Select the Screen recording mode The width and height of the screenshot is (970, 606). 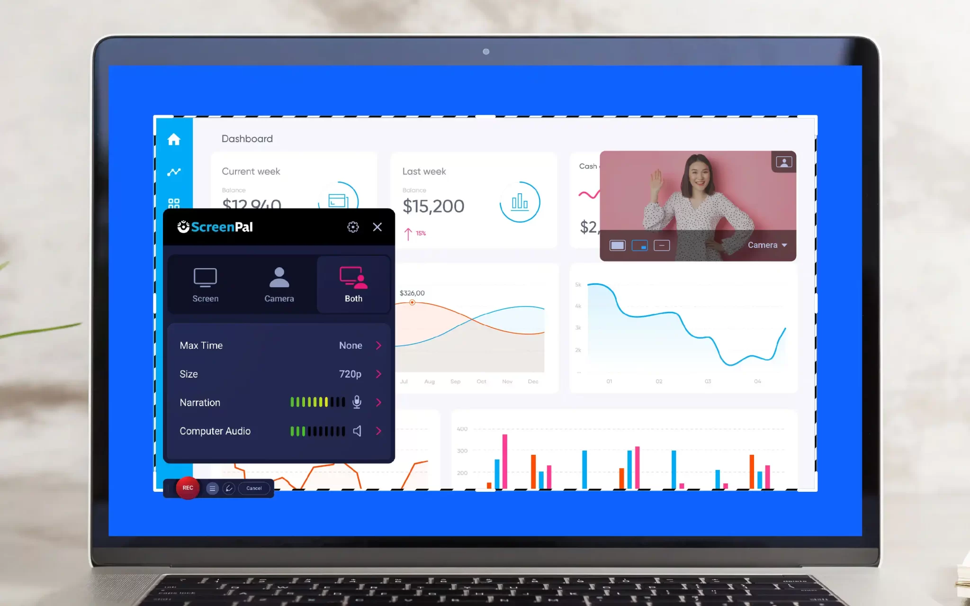205,283
